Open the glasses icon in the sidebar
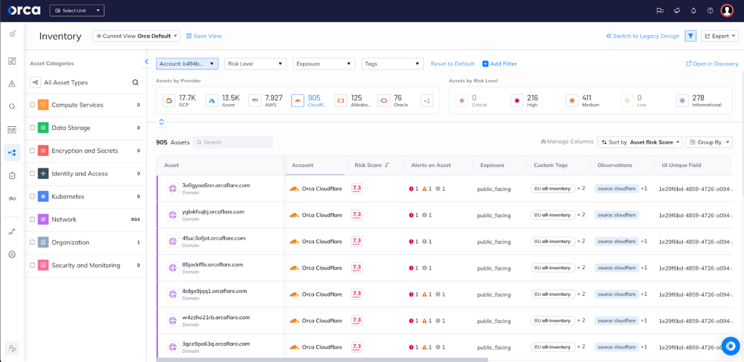The image size is (744, 362). (12, 198)
